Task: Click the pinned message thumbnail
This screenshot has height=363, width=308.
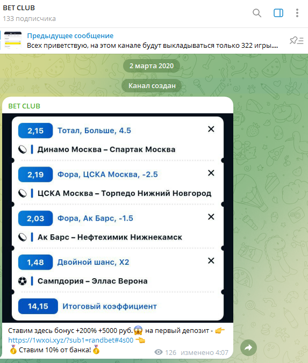Action: click(x=13, y=40)
